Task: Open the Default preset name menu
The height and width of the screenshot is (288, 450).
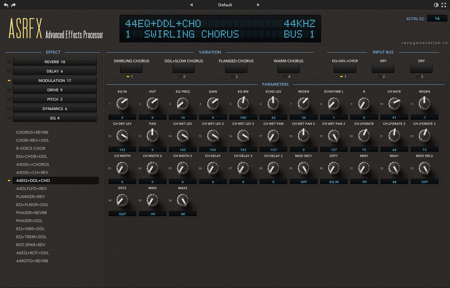Action: [x=225, y=5]
